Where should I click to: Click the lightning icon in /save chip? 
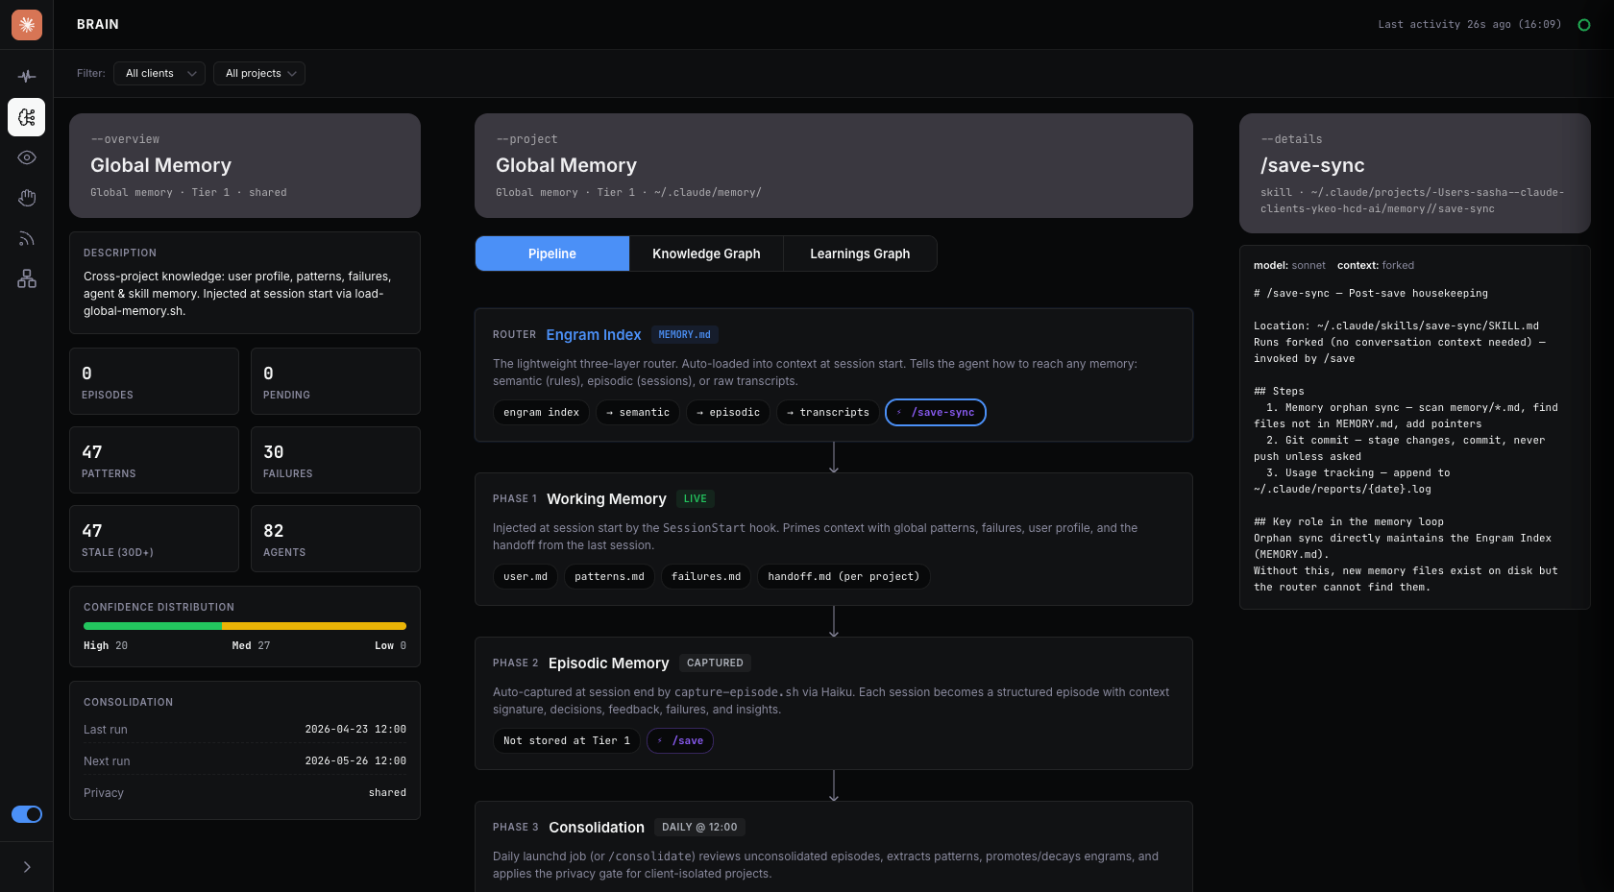[660, 741]
